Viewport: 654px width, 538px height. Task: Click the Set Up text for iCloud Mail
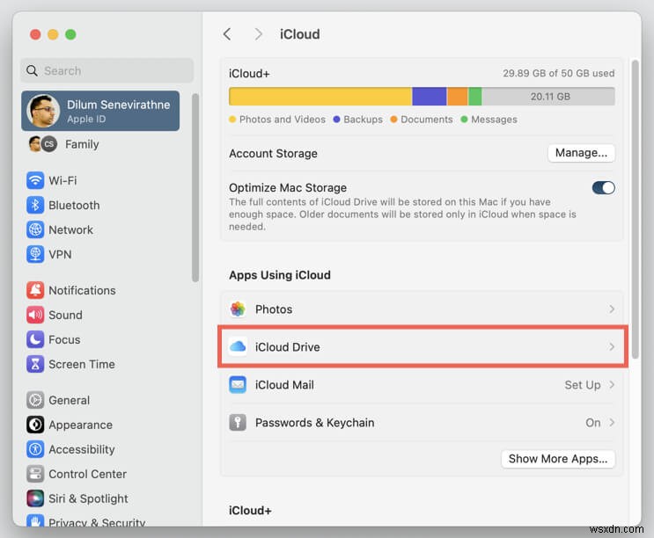[x=582, y=385]
